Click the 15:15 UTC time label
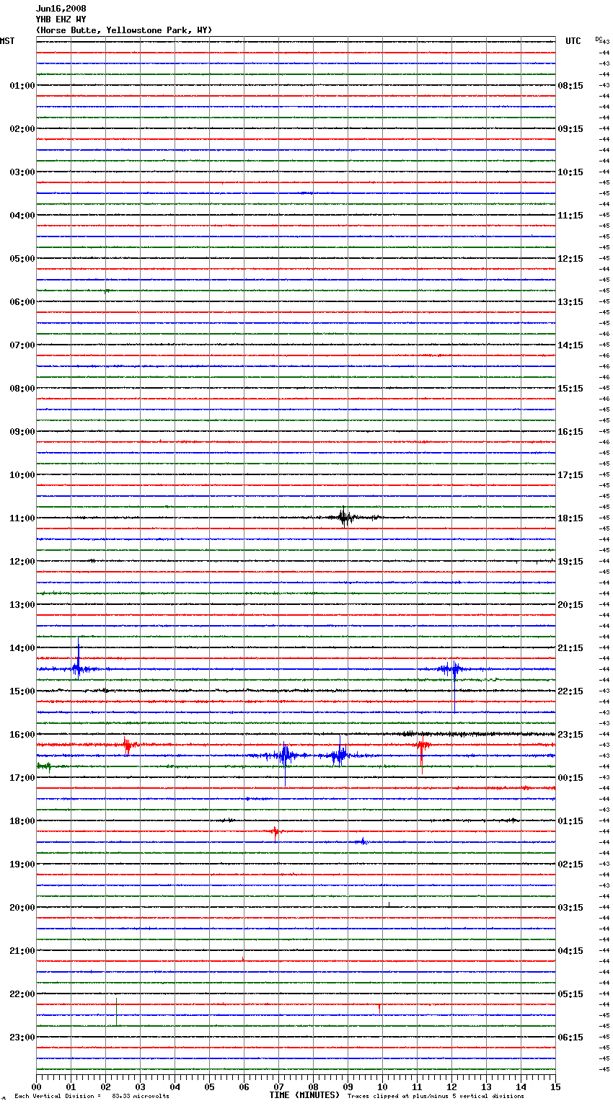The width and height of the screenshot is (613, 1106). (570, 389)
